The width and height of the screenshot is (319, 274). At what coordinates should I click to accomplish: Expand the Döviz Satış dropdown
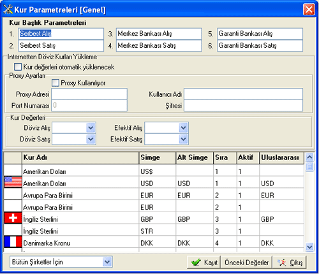[91, 140]
